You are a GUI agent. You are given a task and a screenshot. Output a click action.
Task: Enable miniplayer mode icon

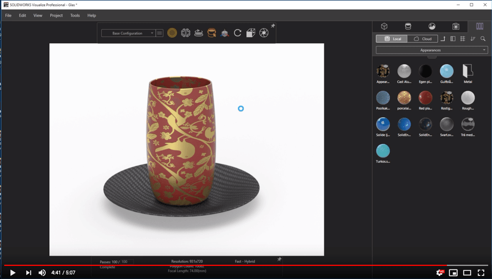click(x=453, y=273)
